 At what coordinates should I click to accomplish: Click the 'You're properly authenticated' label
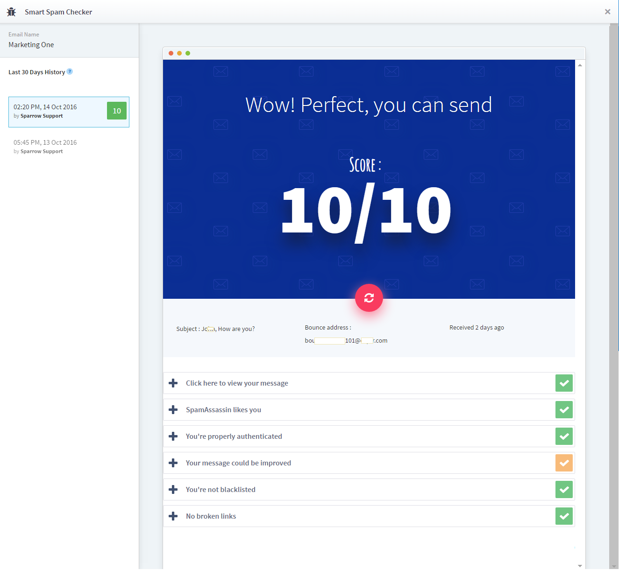pos(234,436)
